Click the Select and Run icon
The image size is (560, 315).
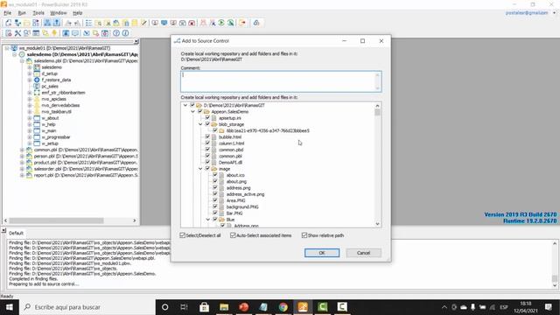(231, 23)
